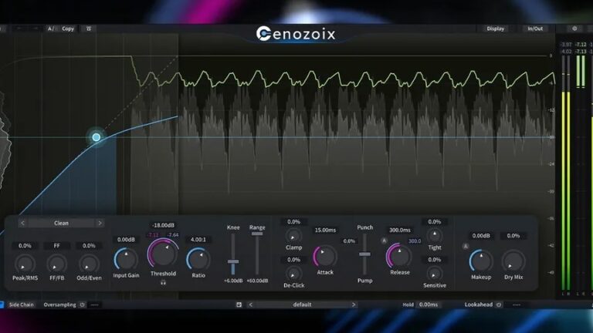
Task: Open the Clean style selector
Action: (61, 223)
